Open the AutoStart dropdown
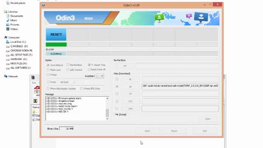Screen dimensions: 263x148 pos(100,76)
